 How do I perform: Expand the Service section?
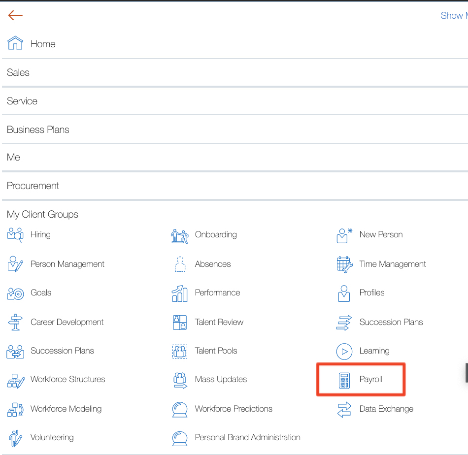(22, 101)
